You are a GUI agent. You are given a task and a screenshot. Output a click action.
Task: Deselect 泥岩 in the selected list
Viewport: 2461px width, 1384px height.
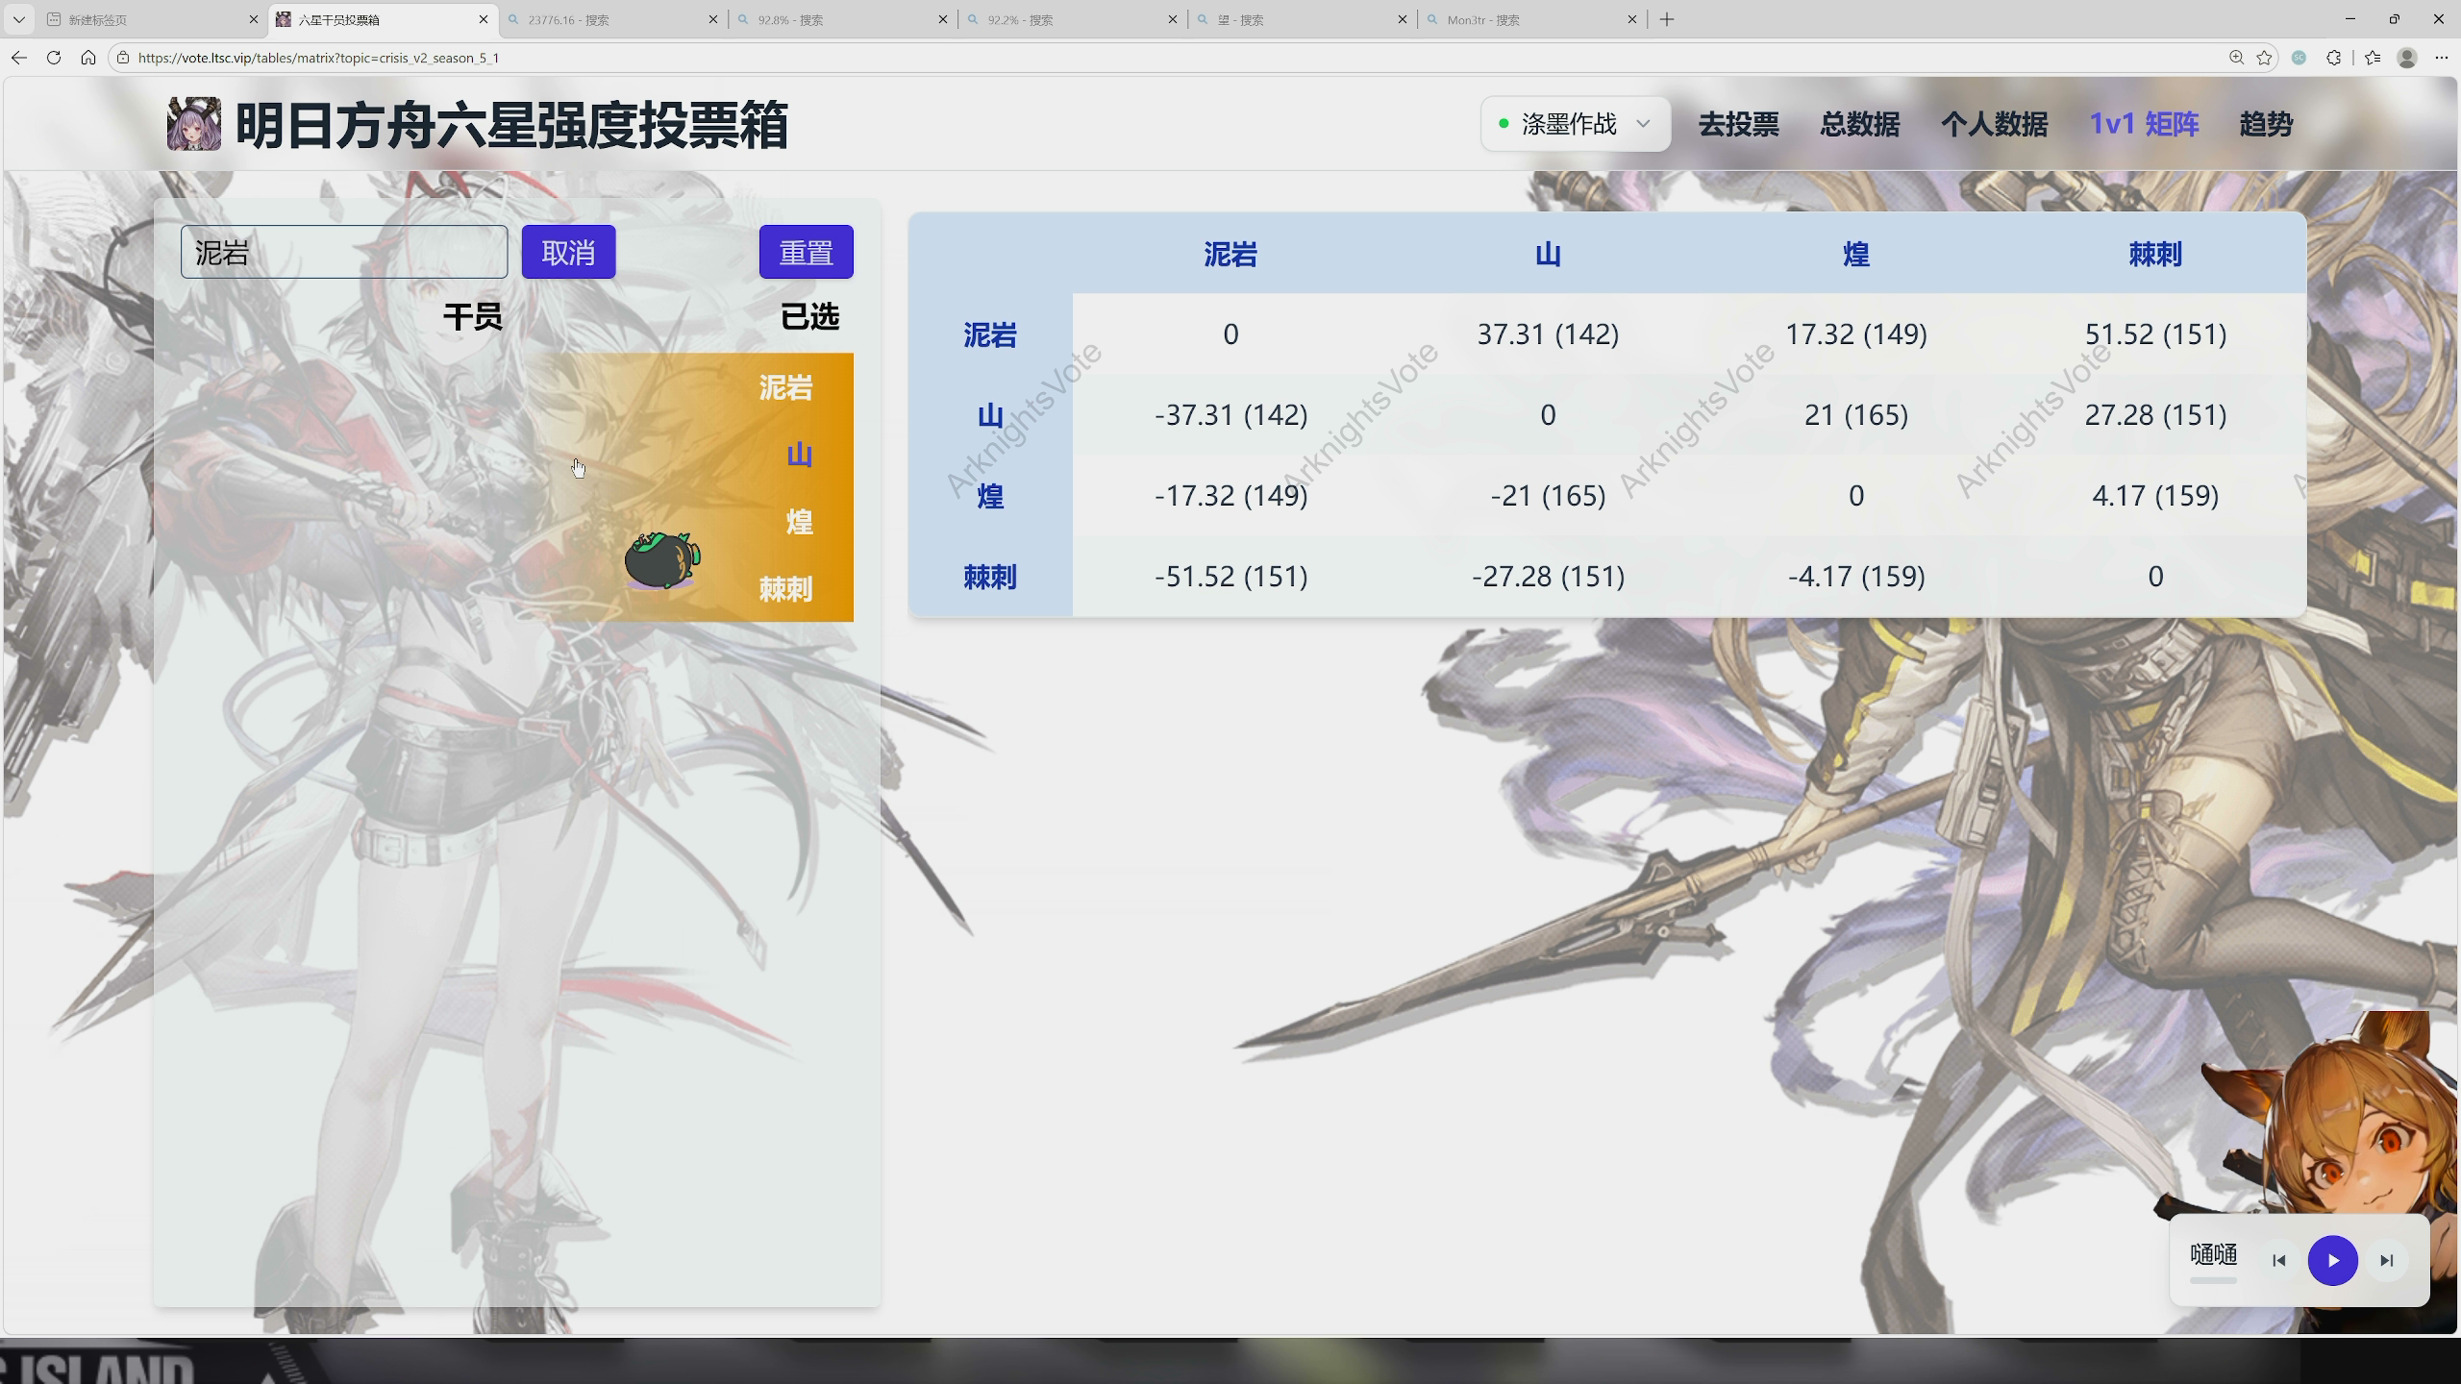click(x=785, y=387)
